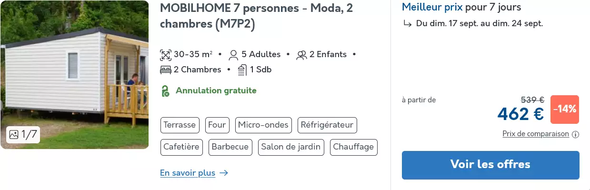
Task: Click the shower icon next to 1 Sdb
Action: [x=242, y=70]
